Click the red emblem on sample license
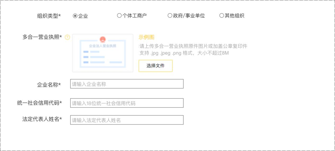 [103, 40]
